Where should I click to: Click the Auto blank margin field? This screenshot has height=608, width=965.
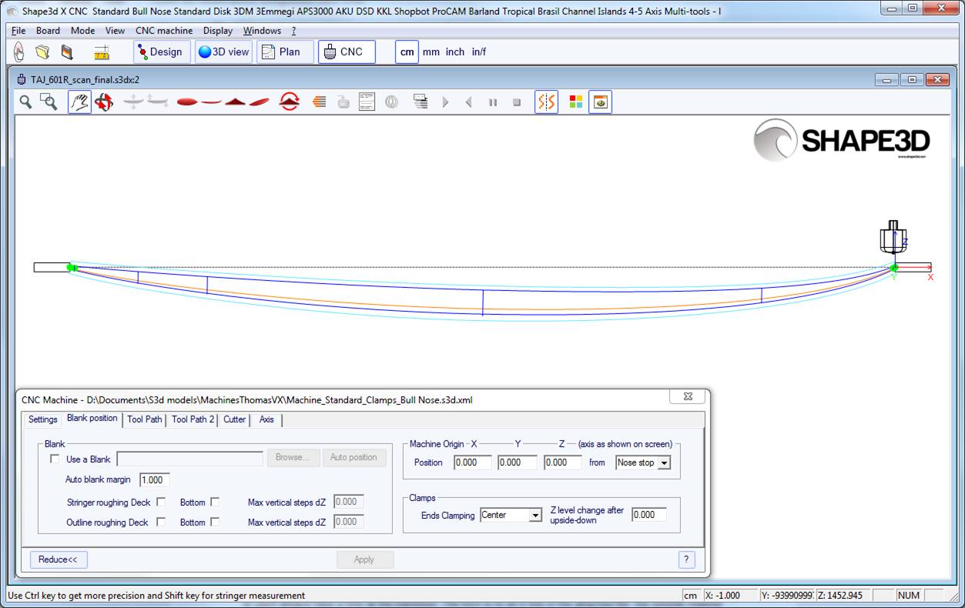pos(154,479)
